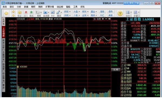
Task: Click the 美股 toolbar button
Action: 111,15
